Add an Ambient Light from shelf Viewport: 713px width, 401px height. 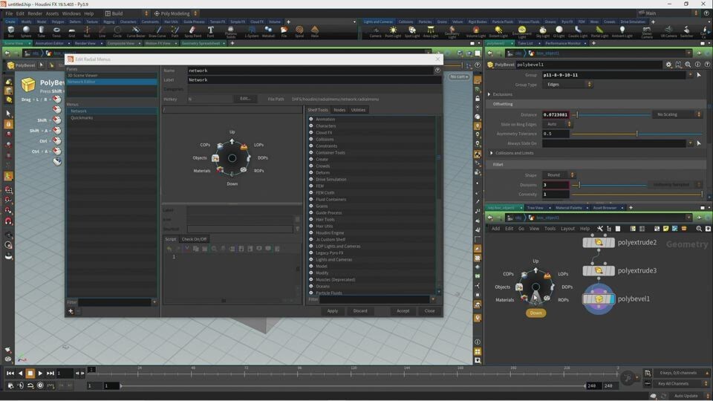point(622,31)
